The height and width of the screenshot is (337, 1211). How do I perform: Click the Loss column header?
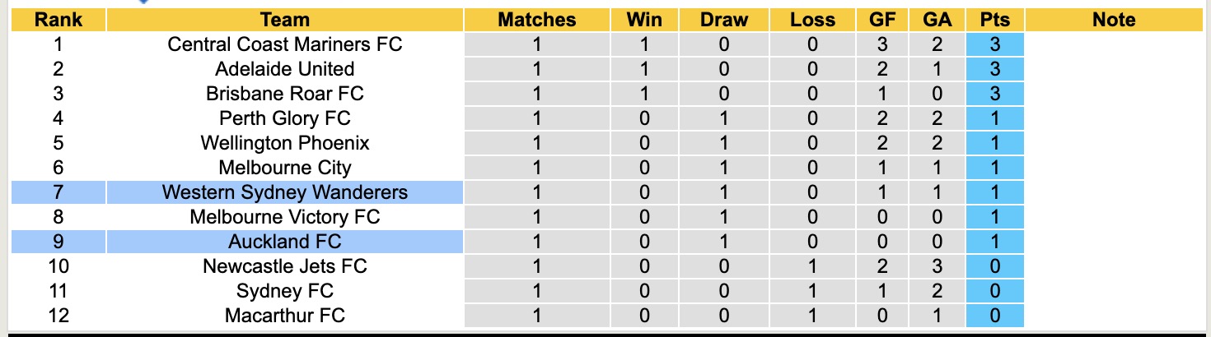812,20
